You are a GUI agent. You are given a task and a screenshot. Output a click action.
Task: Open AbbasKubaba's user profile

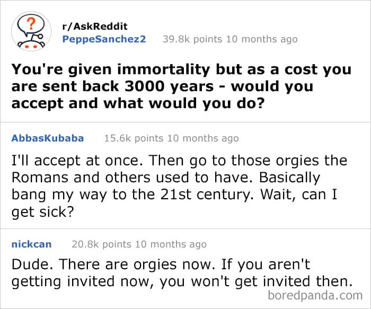coord(47,138)
